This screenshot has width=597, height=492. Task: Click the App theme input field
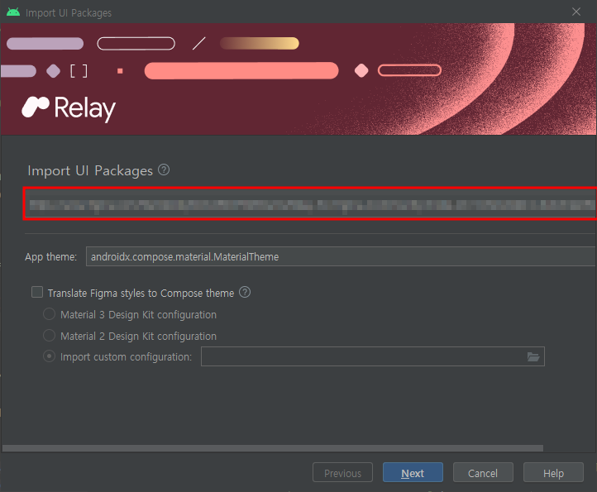[341, 256]
